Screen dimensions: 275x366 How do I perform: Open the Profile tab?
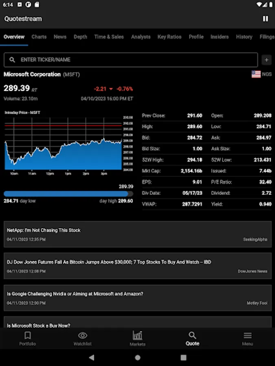pyautogui.click(x=196, y=37)
